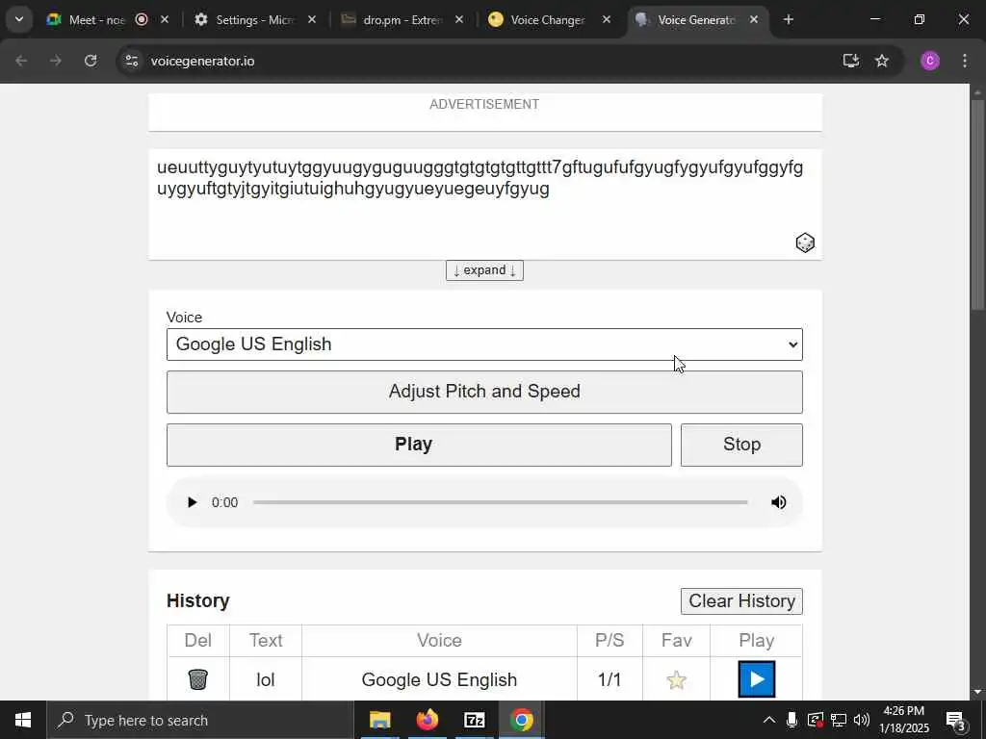This screenshot has height=739, width=986.
Task: Open network tray icon
Action: click(x=839, y=720)
